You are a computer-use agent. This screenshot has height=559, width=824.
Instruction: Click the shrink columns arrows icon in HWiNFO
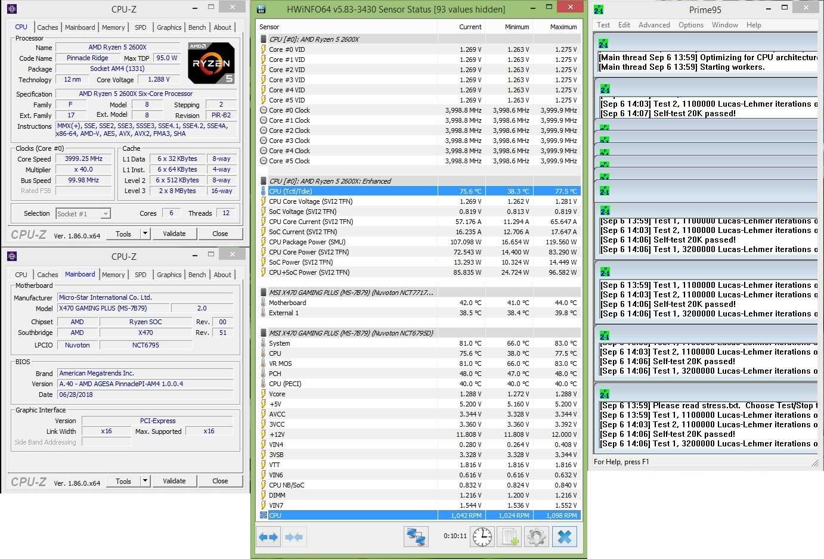coord(294,537)
